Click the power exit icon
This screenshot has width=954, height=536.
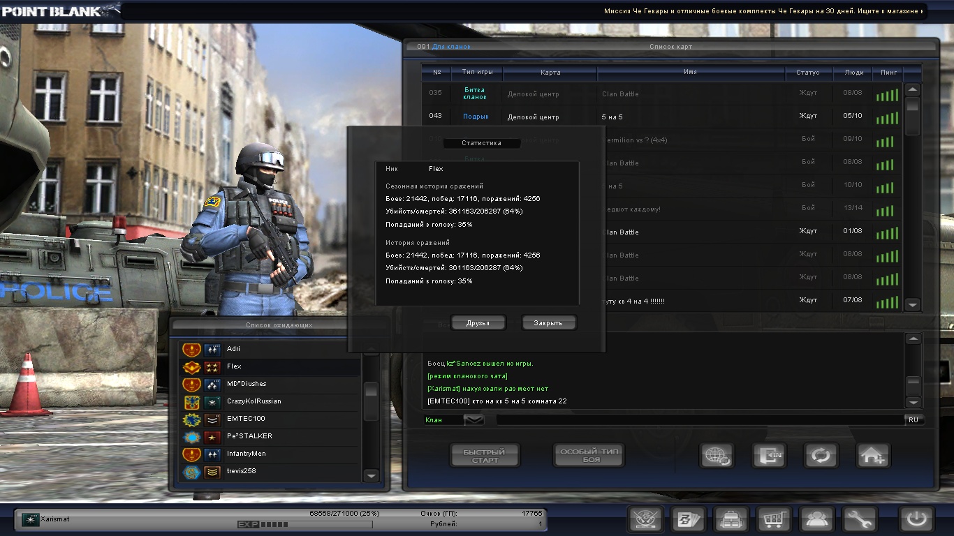(x=917, y=520)
